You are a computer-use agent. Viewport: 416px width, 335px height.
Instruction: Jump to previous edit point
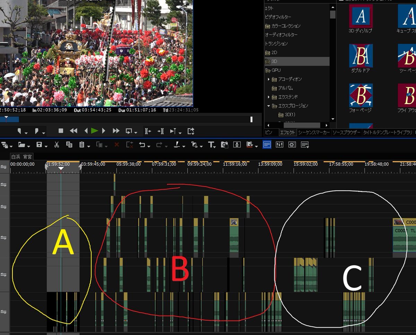click(148, 131)
